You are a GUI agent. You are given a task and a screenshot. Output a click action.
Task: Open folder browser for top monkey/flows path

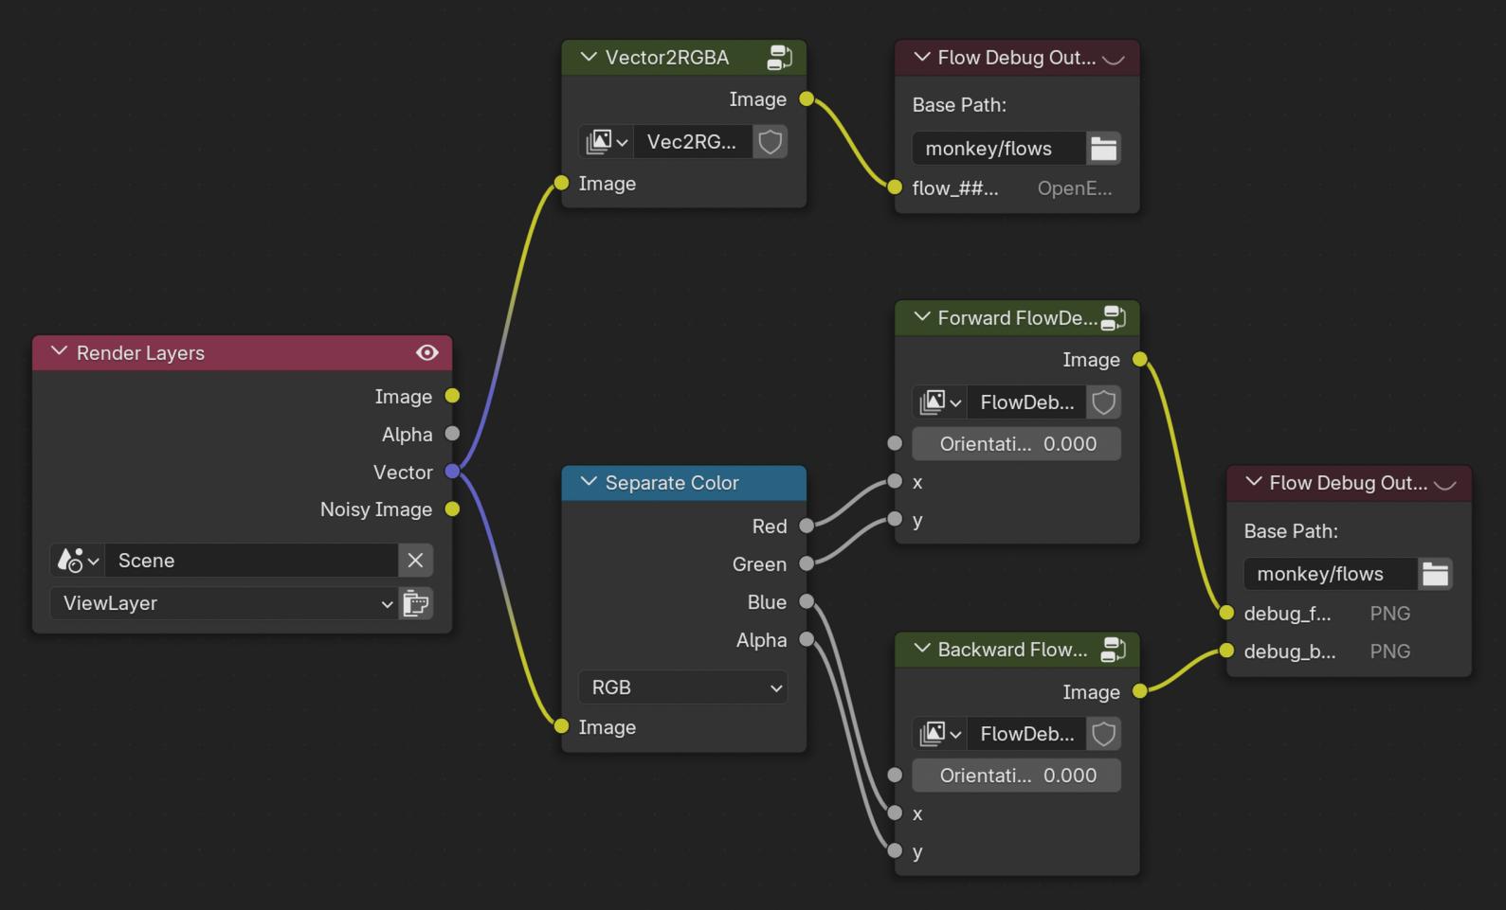[x=1103, y=149]
